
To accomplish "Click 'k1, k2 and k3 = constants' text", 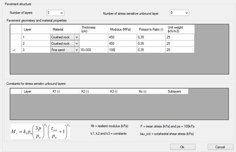I will [109, 134].
